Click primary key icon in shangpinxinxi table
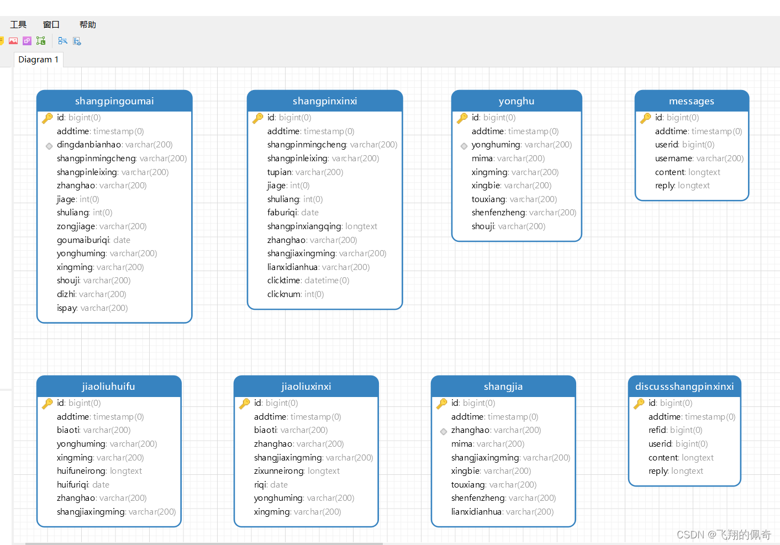 pyautogui.click(x=258, y=118)
